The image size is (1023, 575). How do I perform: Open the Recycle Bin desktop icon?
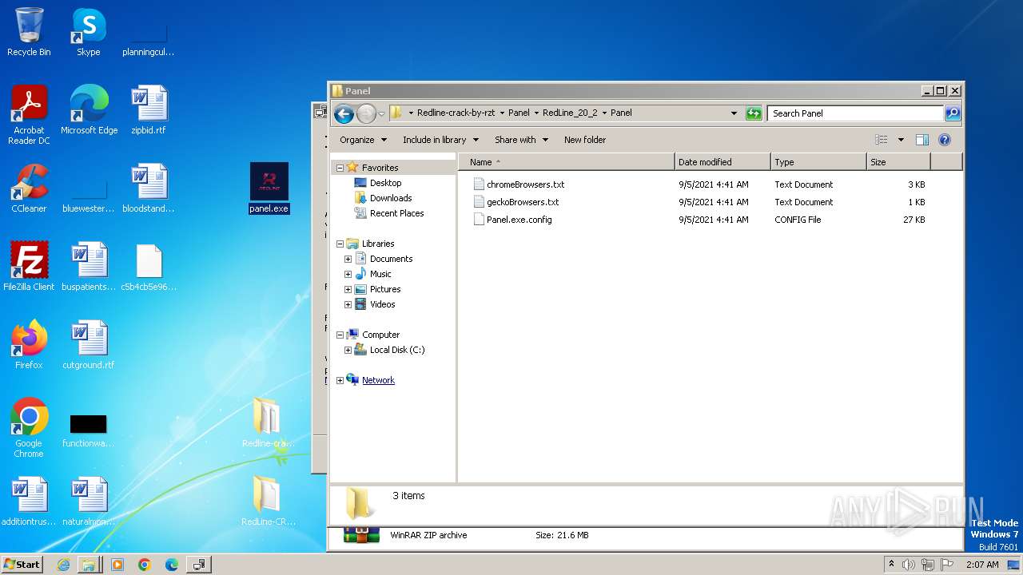click(29, 32)
